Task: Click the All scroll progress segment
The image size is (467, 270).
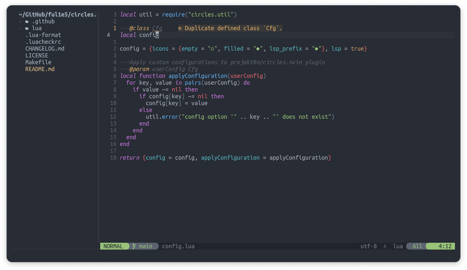Action: point(417,246)
